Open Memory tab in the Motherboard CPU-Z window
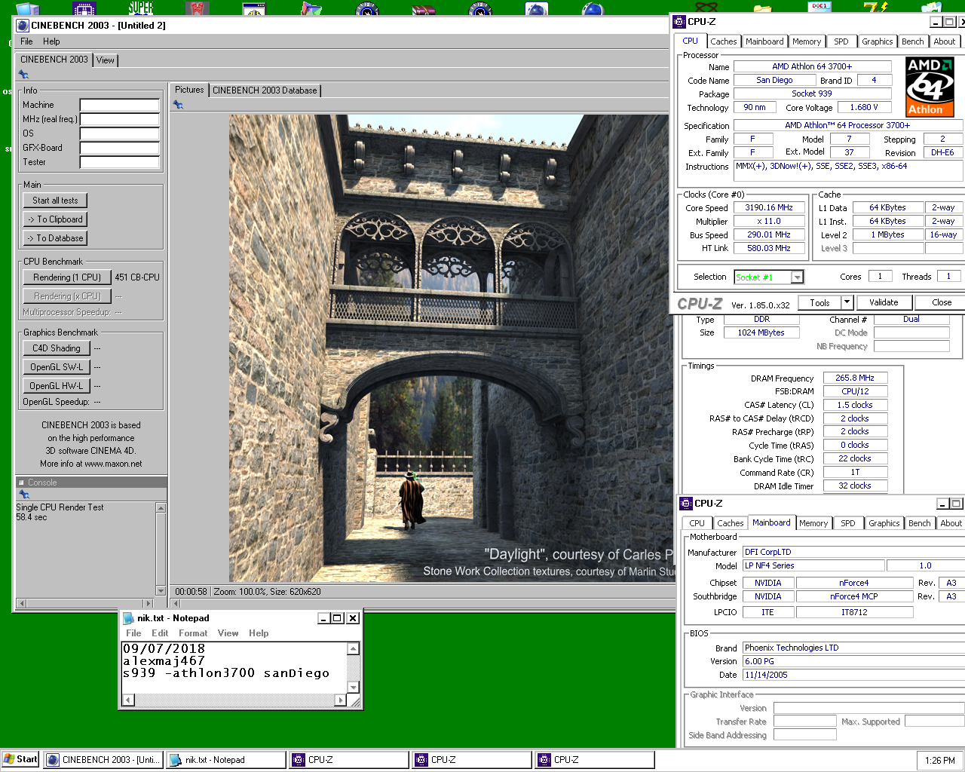 pos(813,523)
